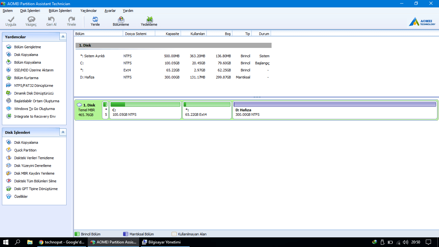
Task: Click the Quick Partition icon
Action: (x=9, y=150)
